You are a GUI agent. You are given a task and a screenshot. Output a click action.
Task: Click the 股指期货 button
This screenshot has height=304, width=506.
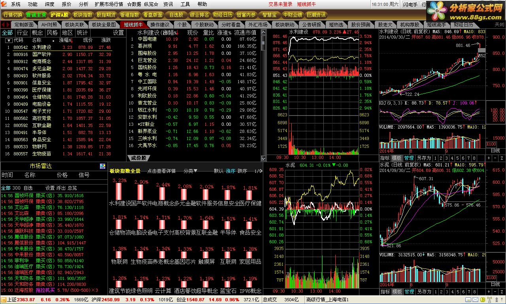click(x=106, y=15)
